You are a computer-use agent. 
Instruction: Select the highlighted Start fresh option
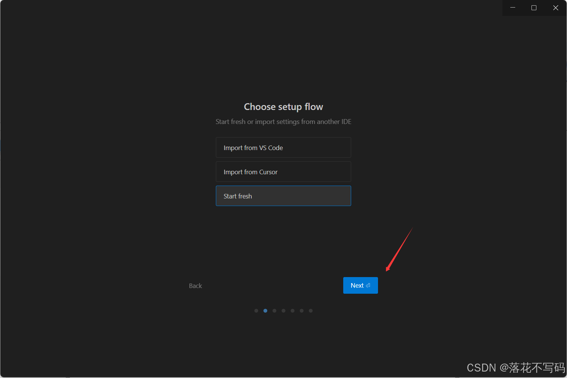click(283, 196)
